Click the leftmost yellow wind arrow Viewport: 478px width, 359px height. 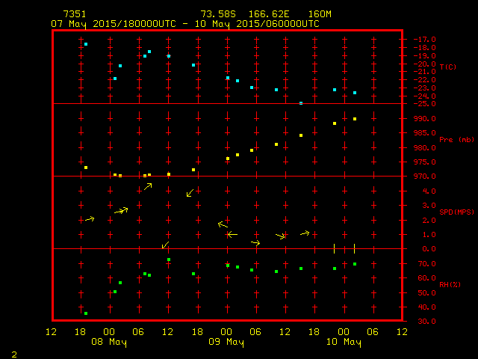(90, 219)
